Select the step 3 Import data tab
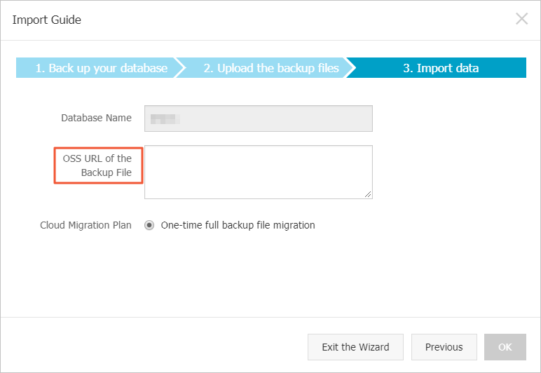The height and width of the screenshot is (373, 541). coord(441,68)
